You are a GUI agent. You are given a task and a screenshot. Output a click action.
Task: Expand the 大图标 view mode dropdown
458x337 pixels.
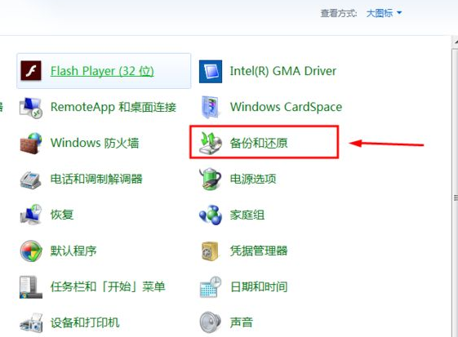(384, 13)
